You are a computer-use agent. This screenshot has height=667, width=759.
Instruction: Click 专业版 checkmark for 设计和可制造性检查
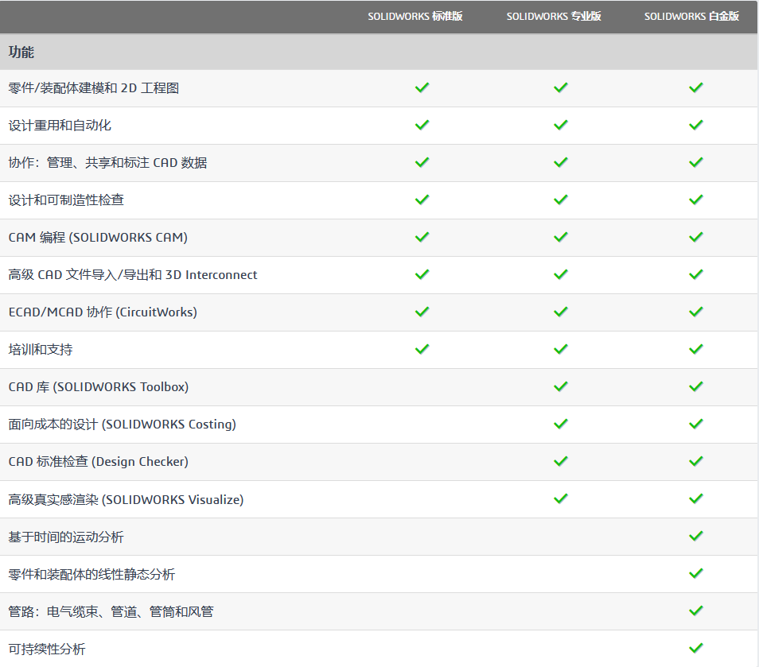(x=561, y=200)
